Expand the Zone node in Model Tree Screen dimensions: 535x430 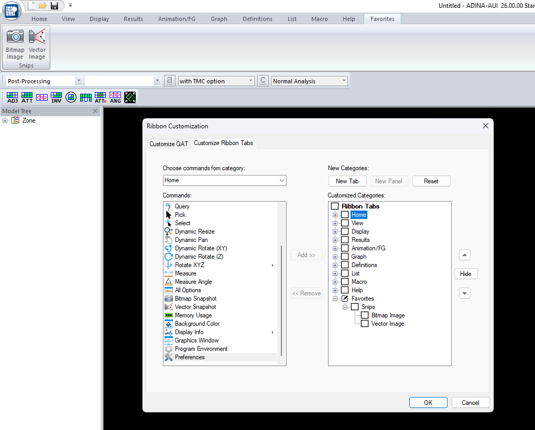coord(5,120)
